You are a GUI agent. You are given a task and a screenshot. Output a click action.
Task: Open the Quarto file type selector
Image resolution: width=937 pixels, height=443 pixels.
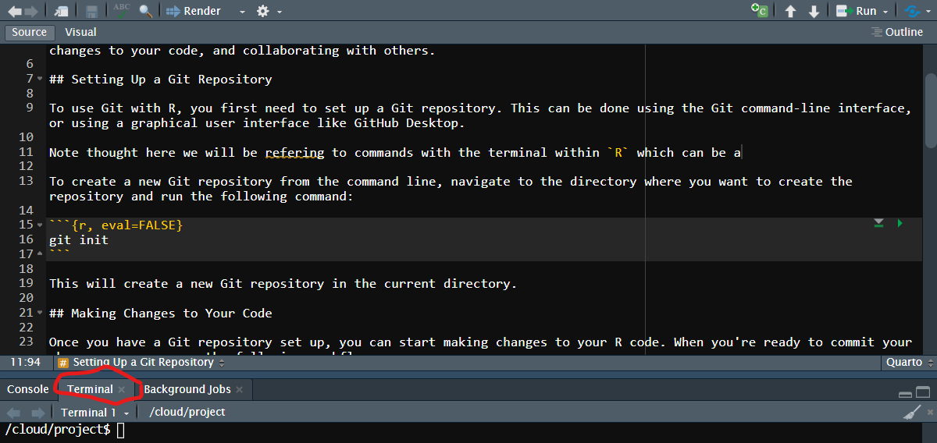click(909, 363)
